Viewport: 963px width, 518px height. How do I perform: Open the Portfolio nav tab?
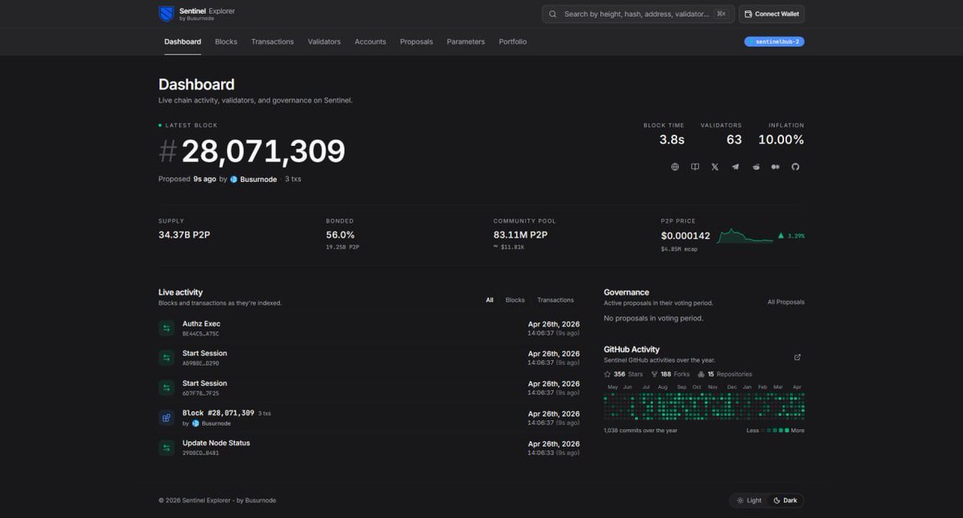point(513,42)
